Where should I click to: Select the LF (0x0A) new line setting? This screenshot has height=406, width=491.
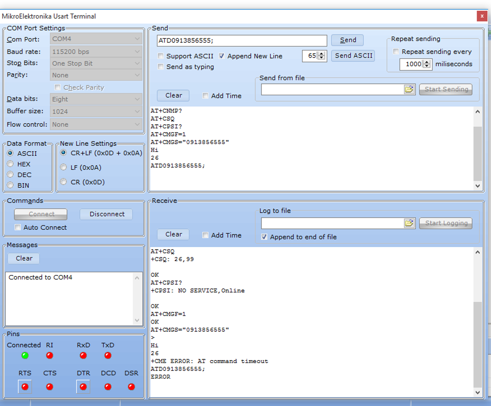[63, 167]
